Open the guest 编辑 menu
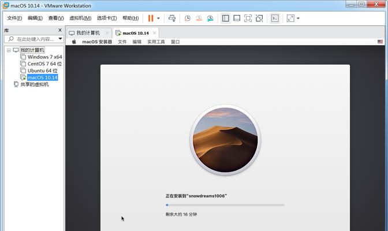Viewport: 388px width, 231px height. pyautogui.click(x=137, y=42)
